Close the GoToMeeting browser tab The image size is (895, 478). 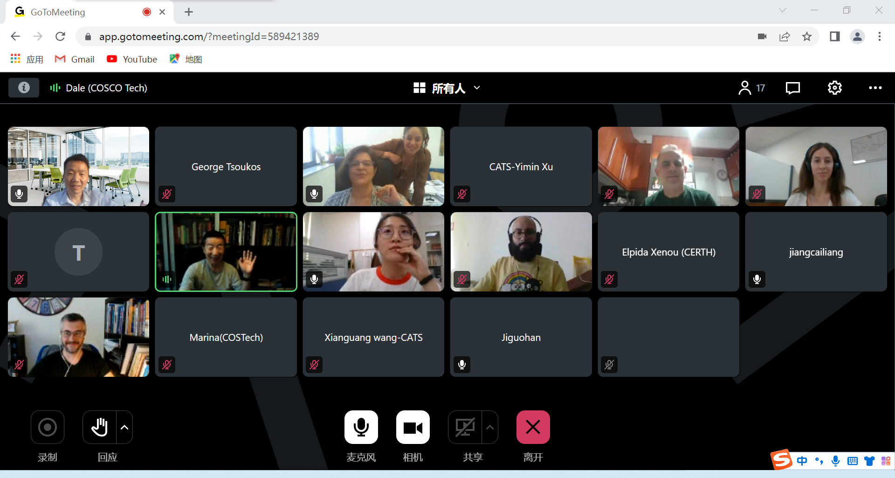click(x=162, y=12)
